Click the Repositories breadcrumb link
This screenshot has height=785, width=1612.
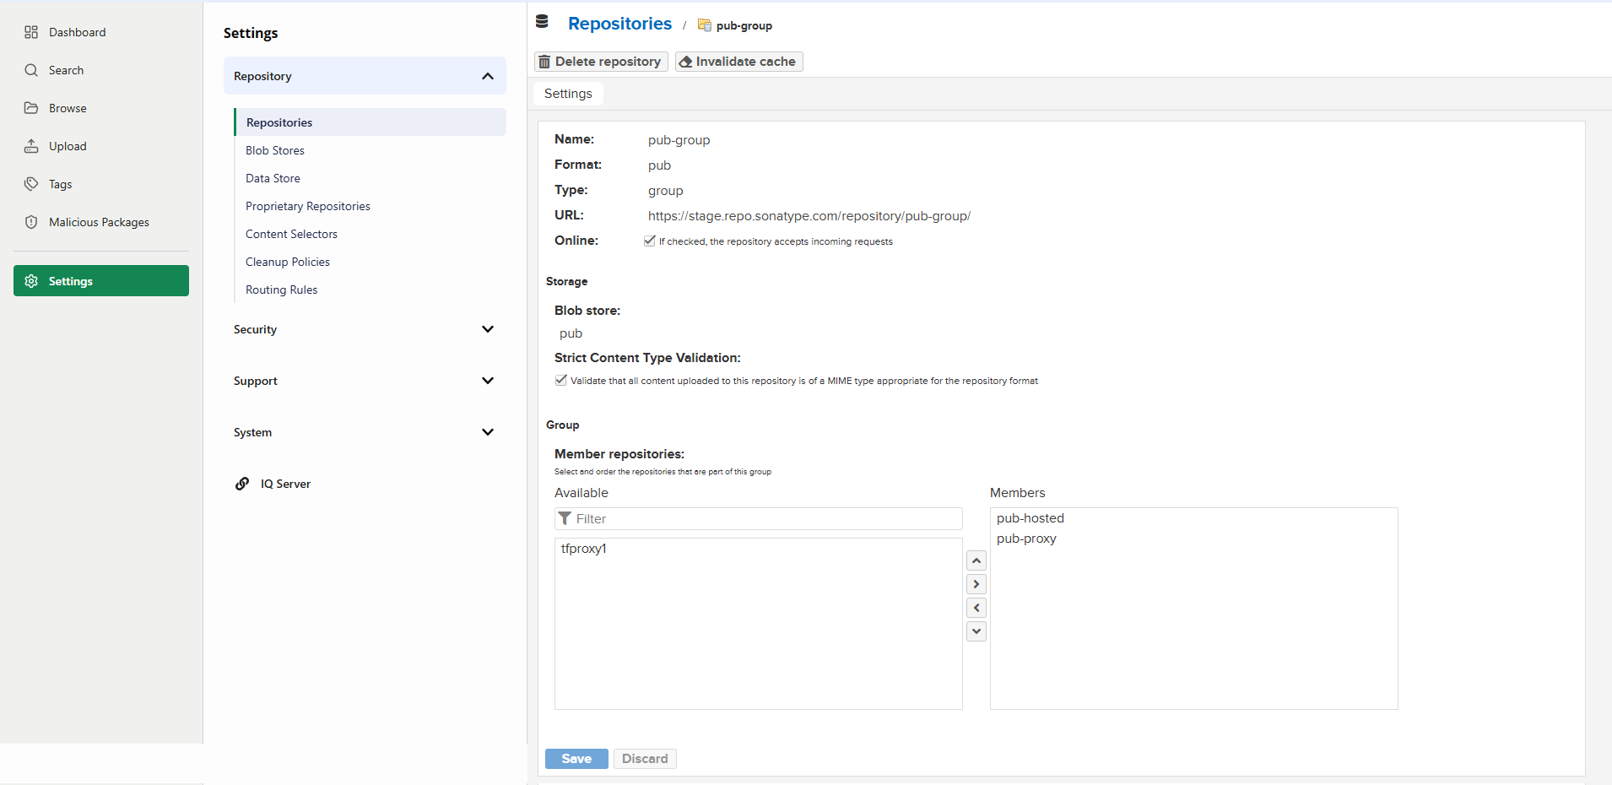point(619,24)
